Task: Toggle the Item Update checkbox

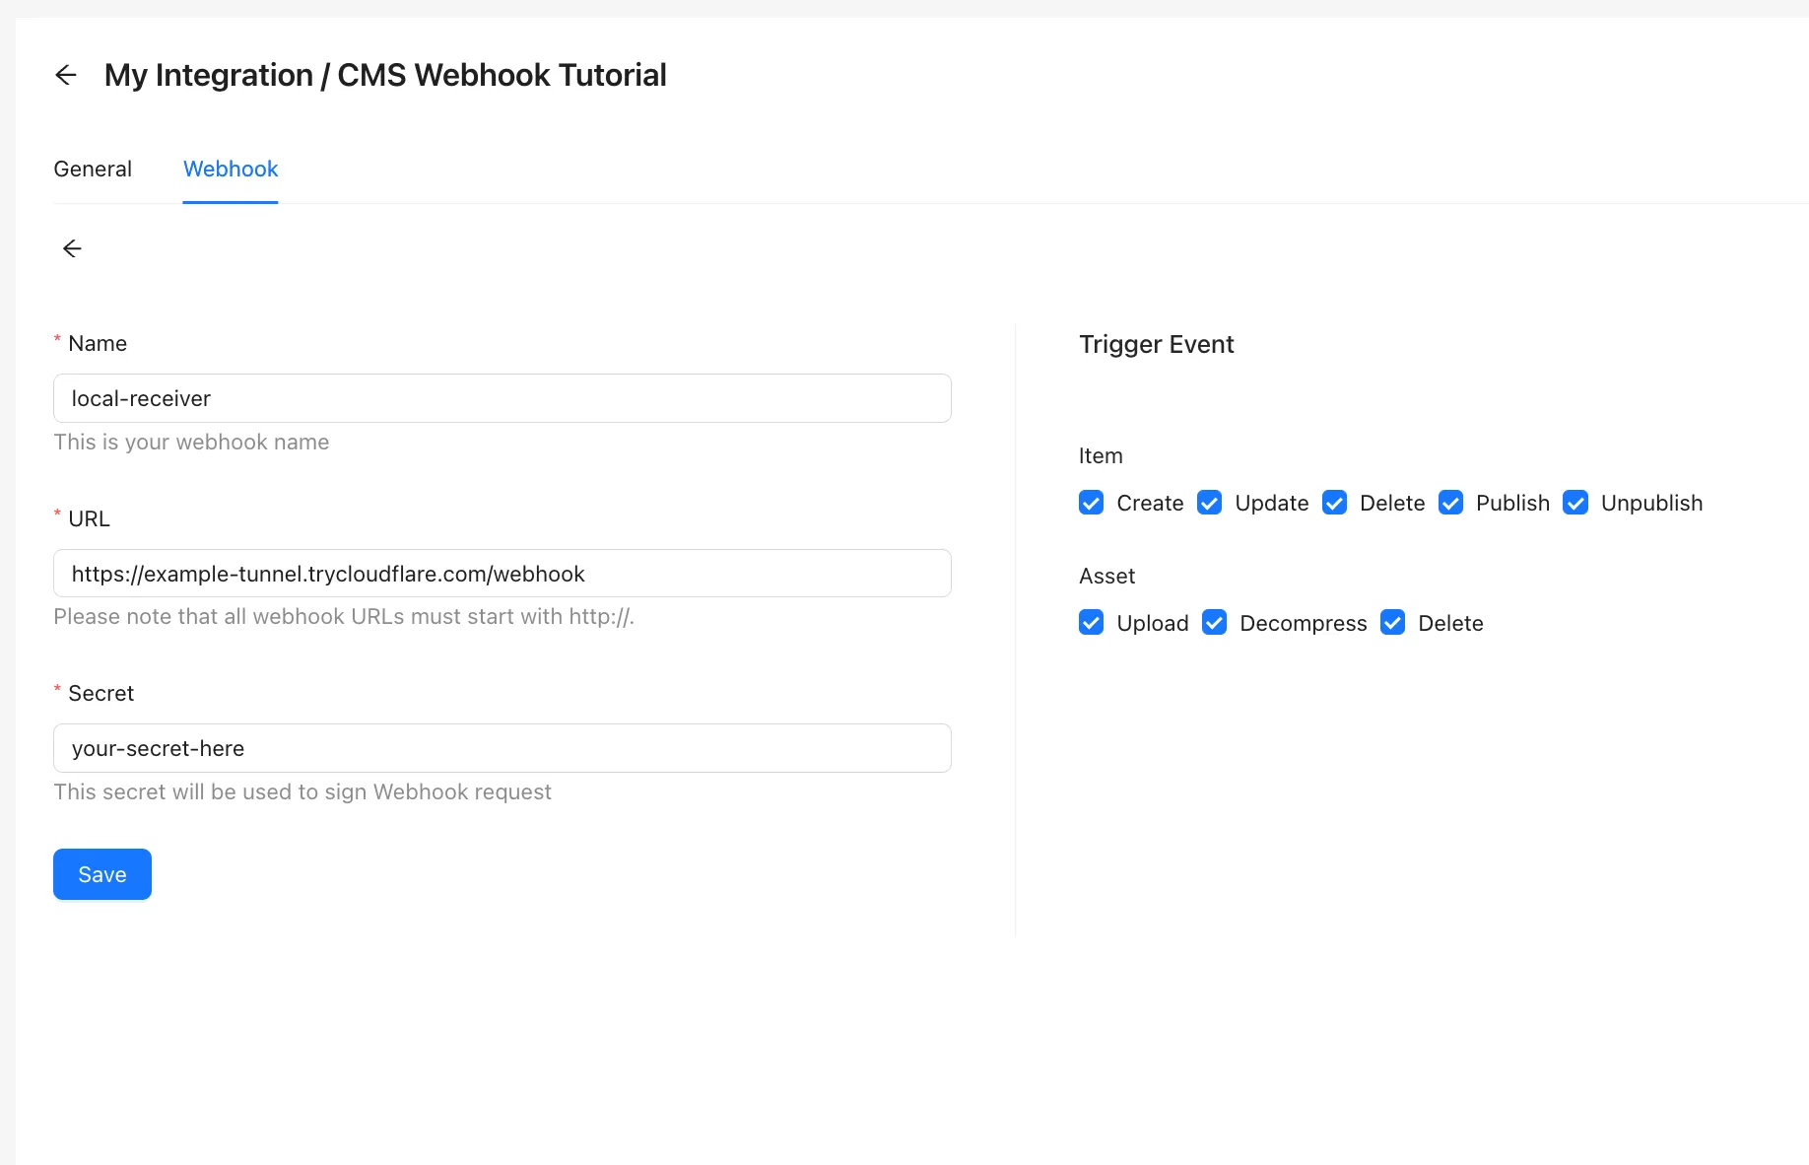Action: click(1209, 503)
